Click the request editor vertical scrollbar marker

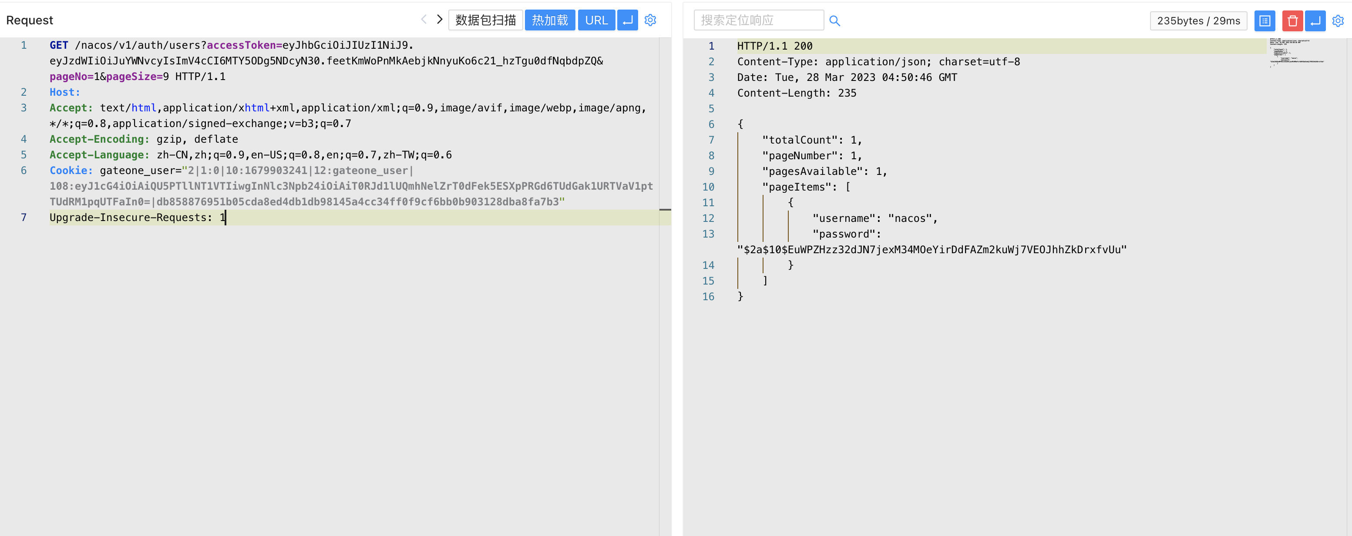tap(665, 210)
